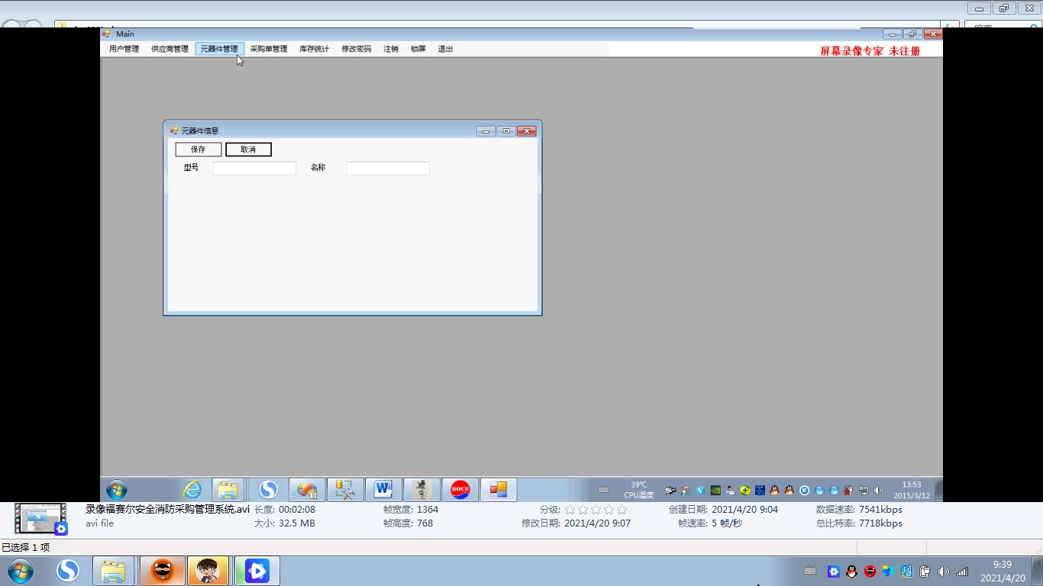Select the 用户管理 menu item
This screenshot has height=586, width=1043.
pos(123,48)
